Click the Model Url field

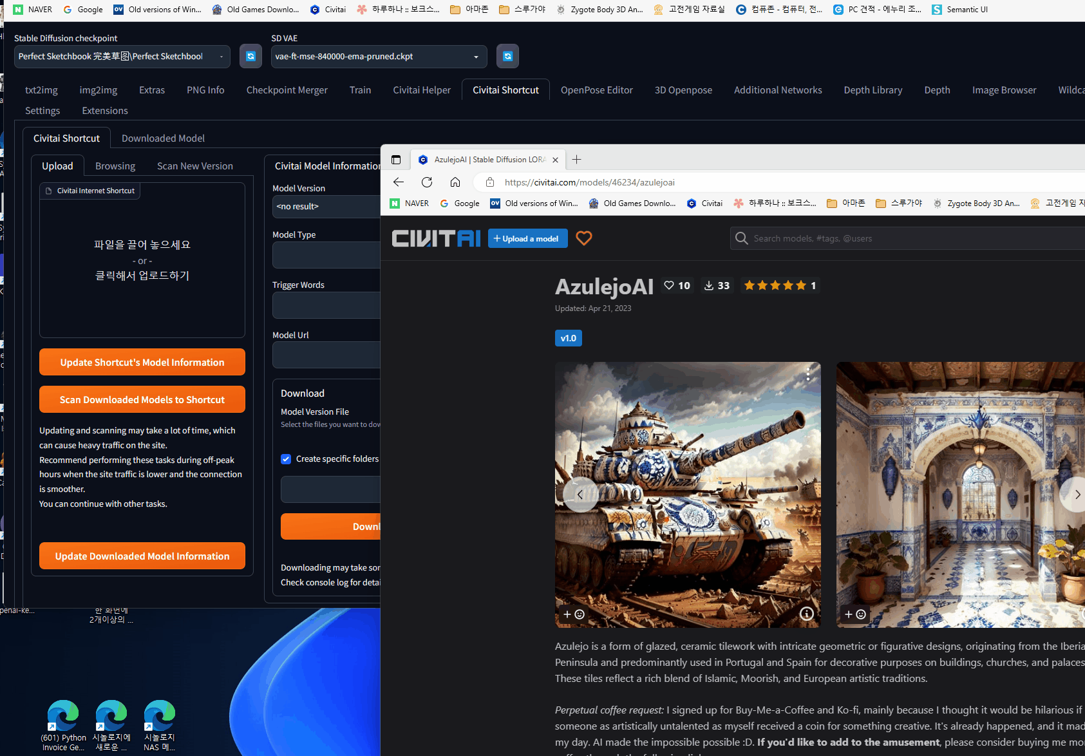pyautogui.click(x=326, y=355)
